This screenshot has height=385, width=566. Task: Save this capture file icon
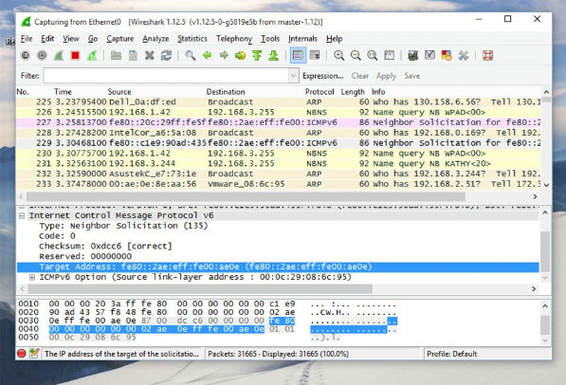click(133, 56)
